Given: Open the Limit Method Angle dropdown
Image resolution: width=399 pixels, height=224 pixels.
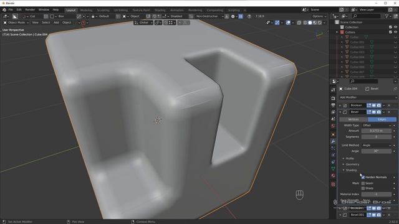Looking at the screenshot, I should tap(377, 145).
